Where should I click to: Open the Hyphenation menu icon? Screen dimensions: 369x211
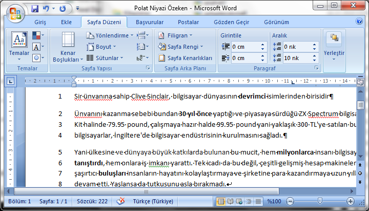click(142, 58)
